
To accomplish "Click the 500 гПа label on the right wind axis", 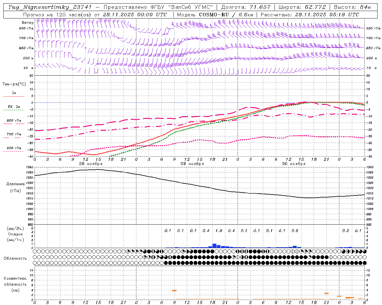I will click(373, 28).
